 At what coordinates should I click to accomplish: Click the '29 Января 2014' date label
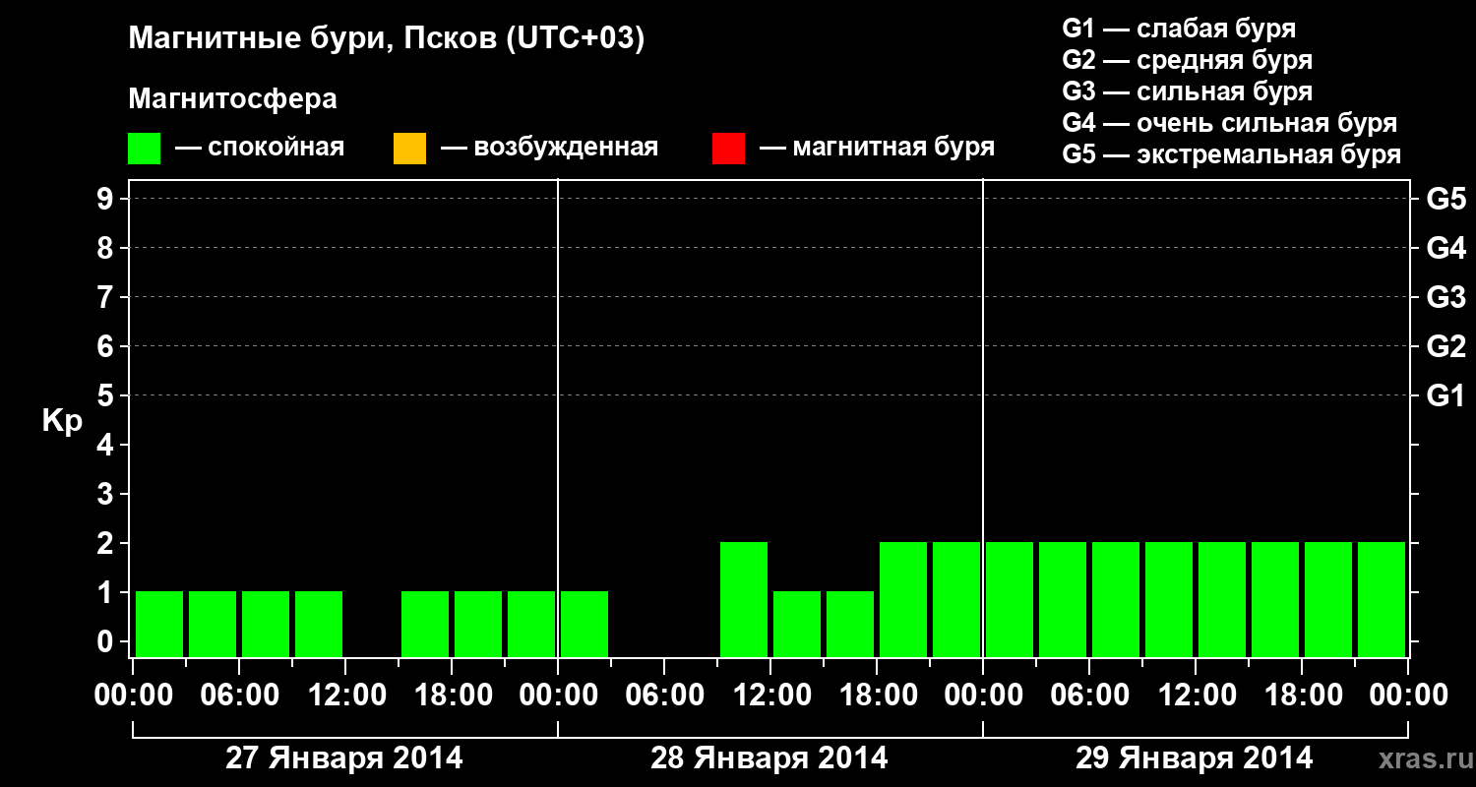[1195, 758]
